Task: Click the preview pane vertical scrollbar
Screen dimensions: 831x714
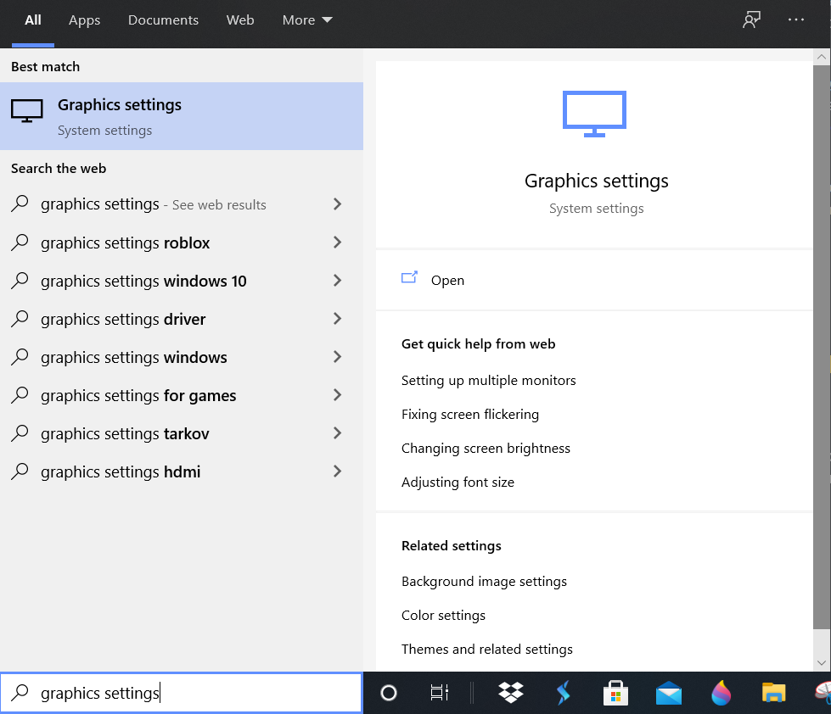Action: coord(821,339)
